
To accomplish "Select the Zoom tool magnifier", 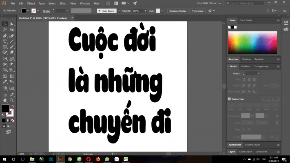I will point(12,100).
